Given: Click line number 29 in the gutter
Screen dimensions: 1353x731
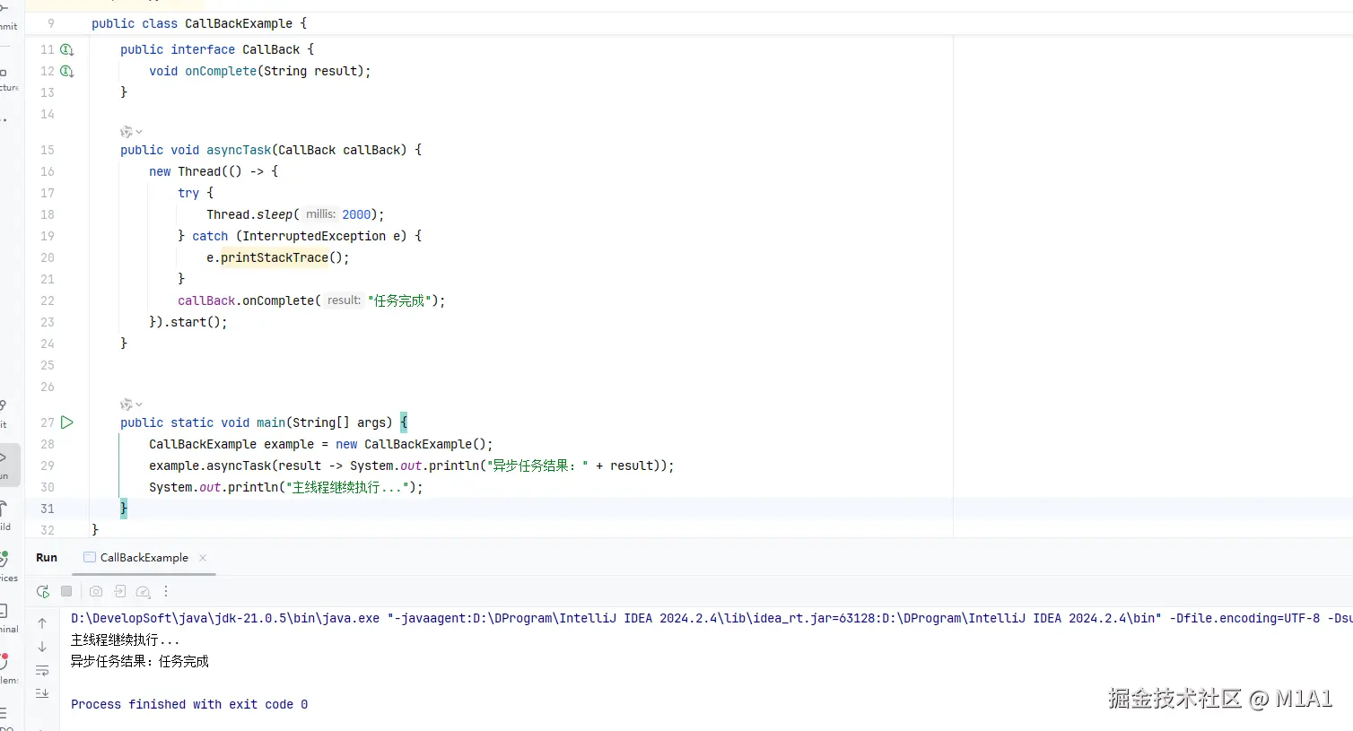Looking at the screenshot, I should (47, 466).
